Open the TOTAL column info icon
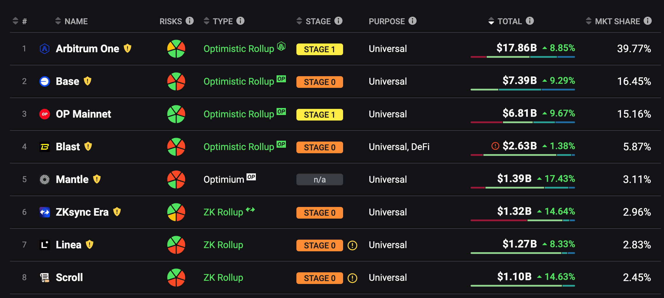 click(530, 21)
